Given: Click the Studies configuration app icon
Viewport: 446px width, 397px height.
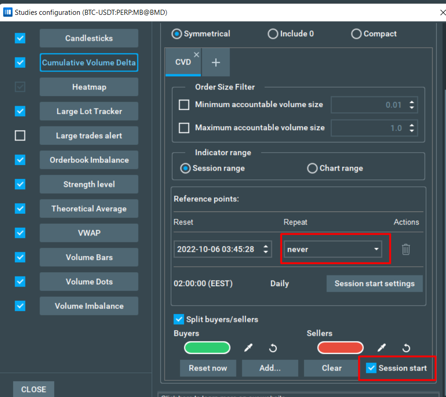Looking at the screenshot, I should coord(7,12).
